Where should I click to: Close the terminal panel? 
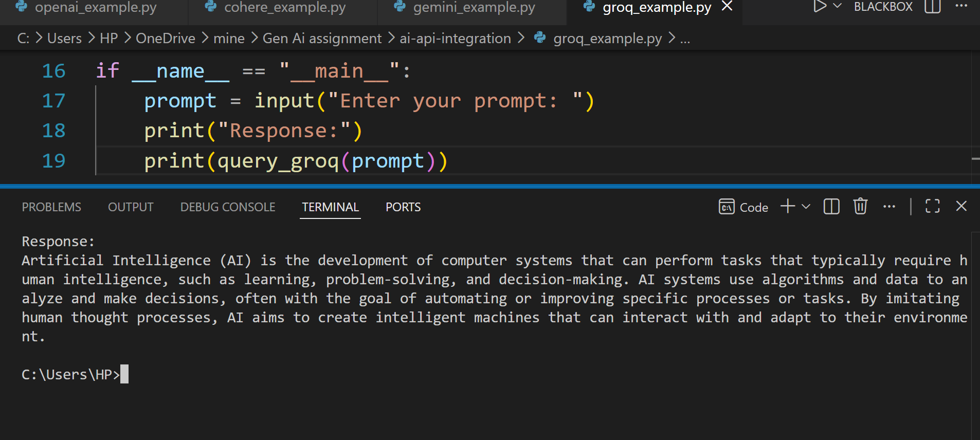[961, 206]
